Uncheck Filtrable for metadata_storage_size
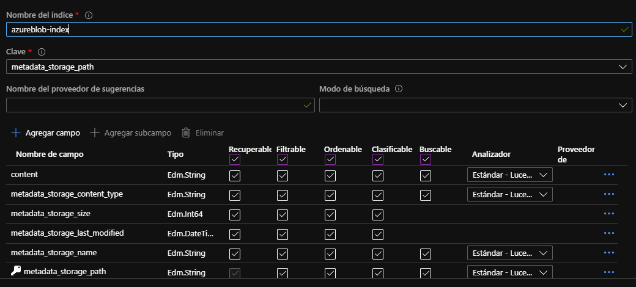 (283, 214)
